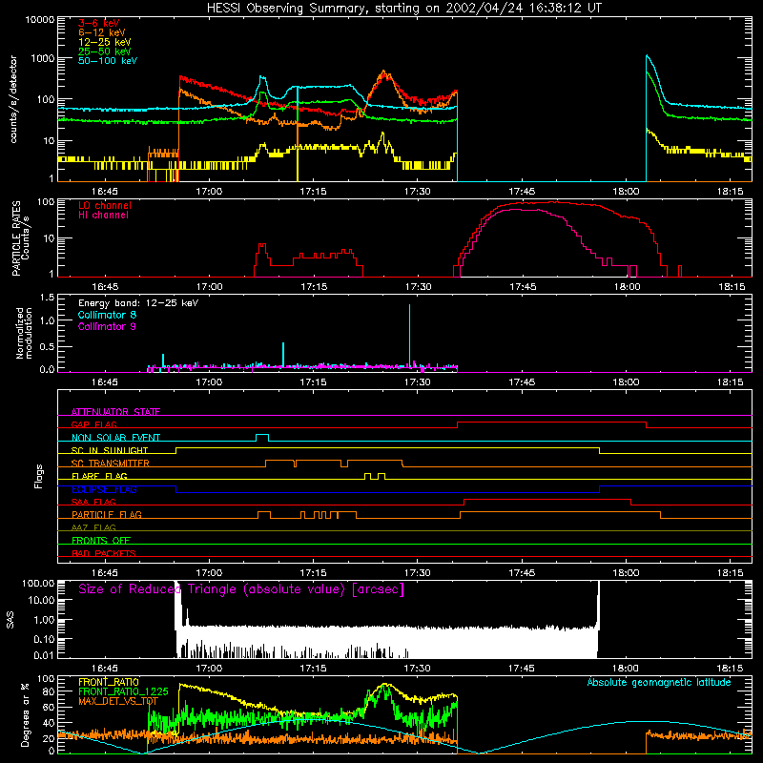Click the "1.5" tick on modulation axis
Viewport: 763px width, 763px height.
coord(47,297)
